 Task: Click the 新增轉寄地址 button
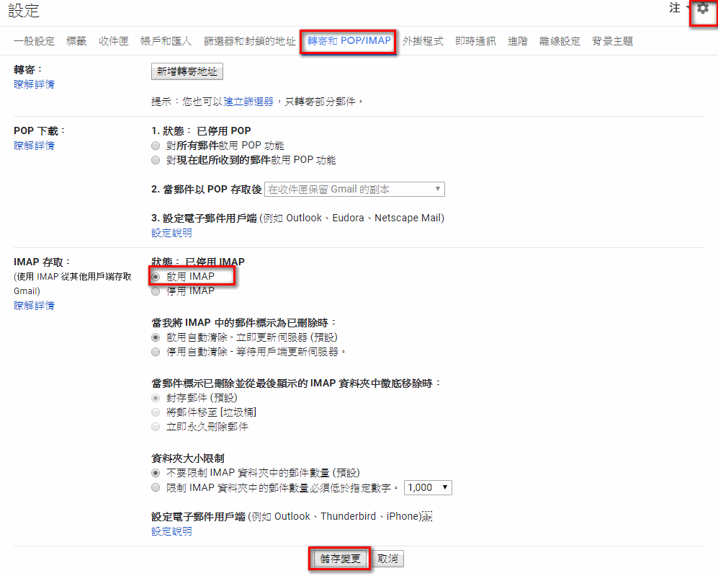187,71
